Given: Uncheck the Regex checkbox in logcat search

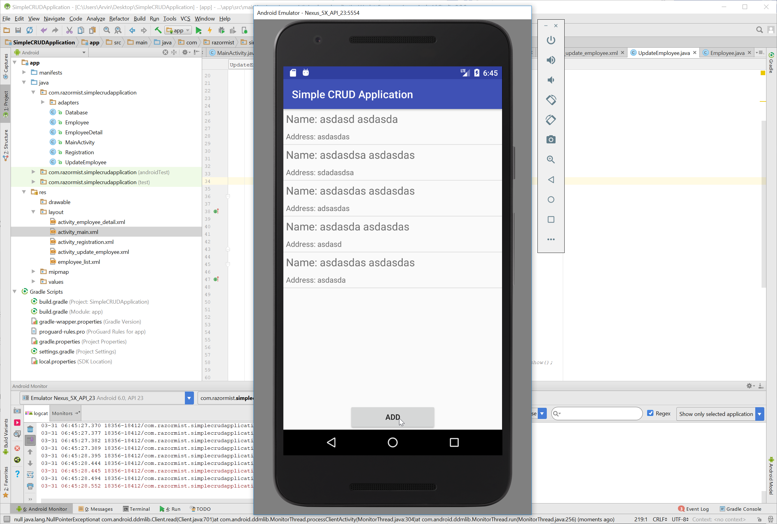Looking at the screenshot, I should 651,414.
